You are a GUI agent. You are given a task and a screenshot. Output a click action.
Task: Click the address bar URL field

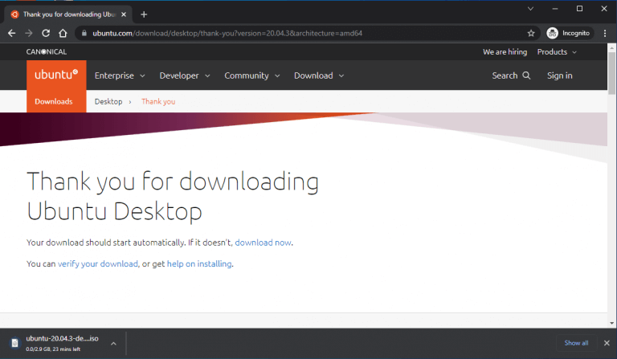pyautogui.click(x=307, y=34)
